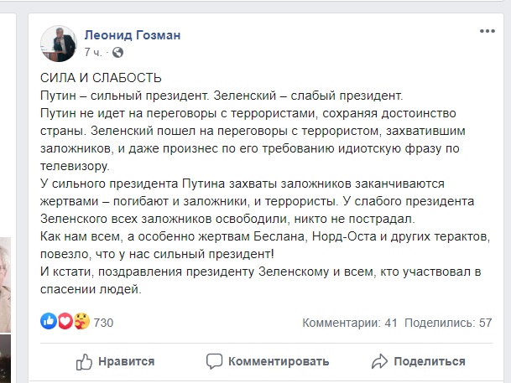Show who reacted via the 730 count
Image resolution: width=511 pixels, height=383 pixels.
[103, 323]
